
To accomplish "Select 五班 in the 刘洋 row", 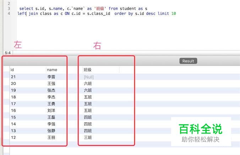I will 88,111.
